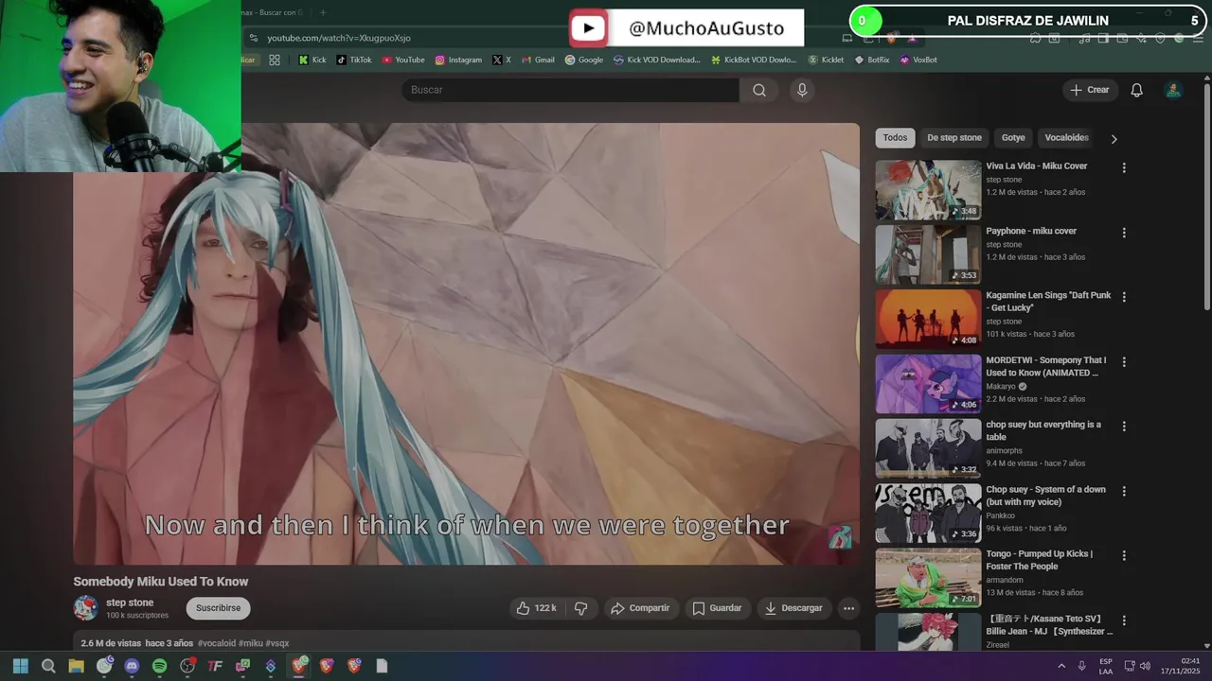
Task: Open options for Payphone - miku cover
Action: click(x=1124, y=233)
